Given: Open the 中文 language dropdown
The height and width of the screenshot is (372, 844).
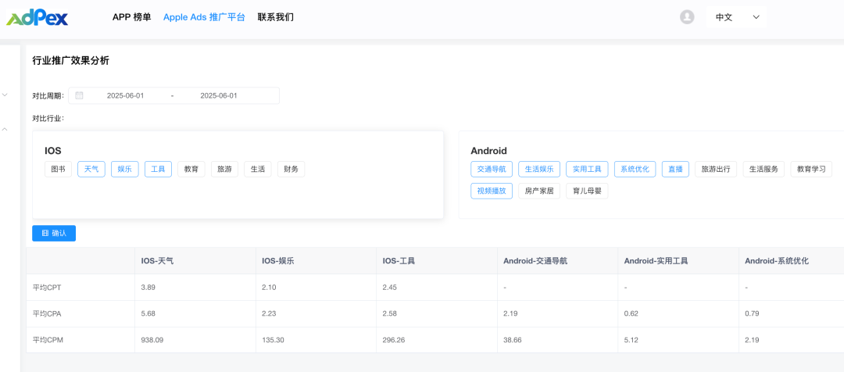Looking at the screenshot, I should (x=737, y=17).
